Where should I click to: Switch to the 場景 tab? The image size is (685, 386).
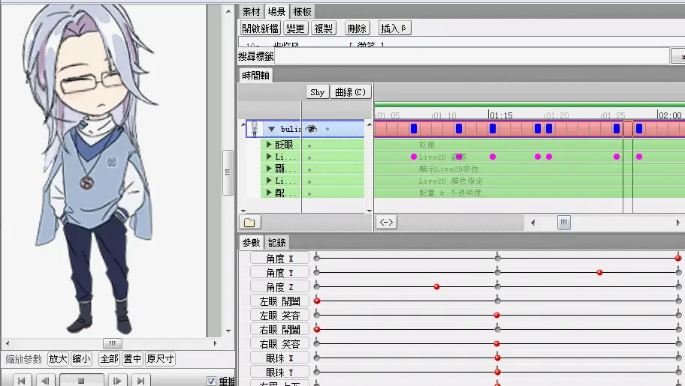[276, 12]
